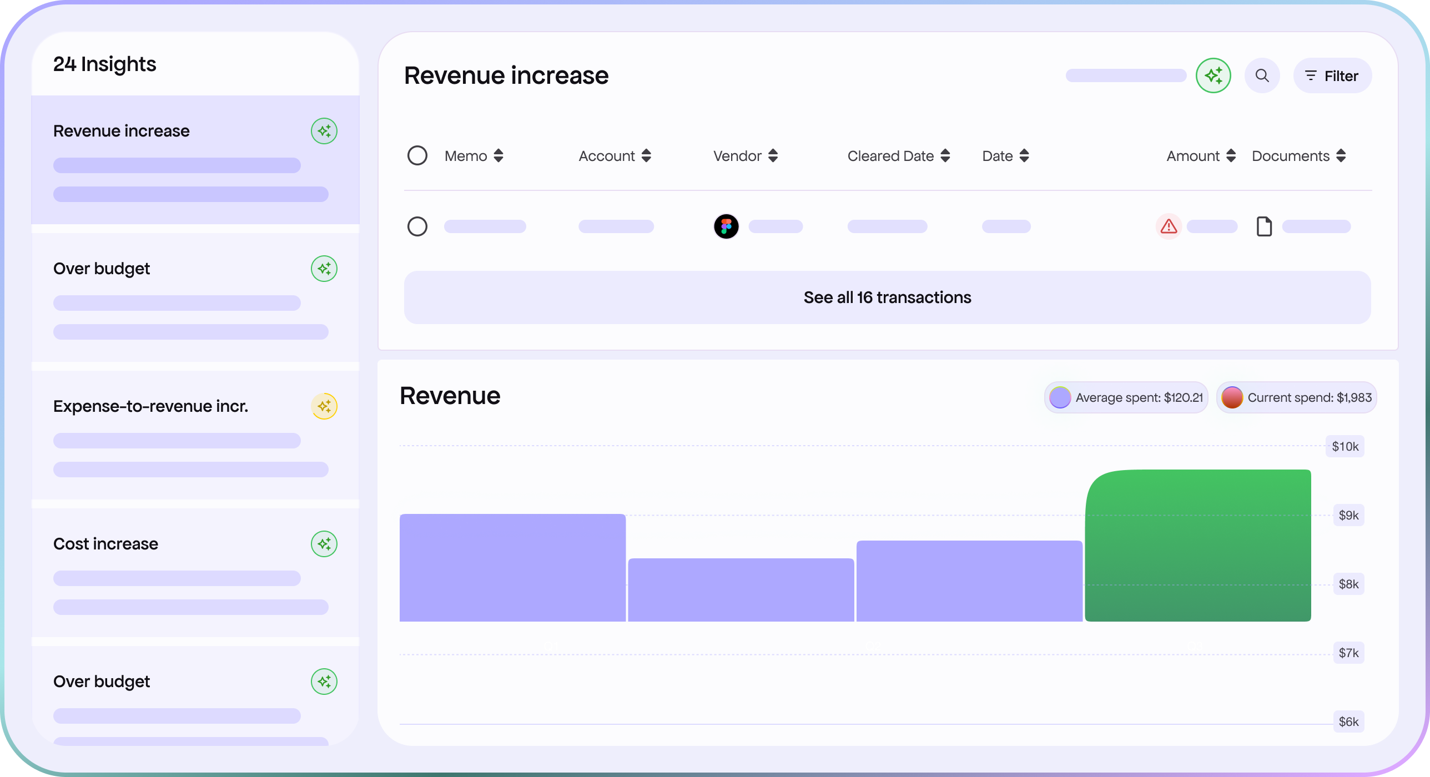Sort transactions by Memo column
1430x777 pixels.
[498, 156]
